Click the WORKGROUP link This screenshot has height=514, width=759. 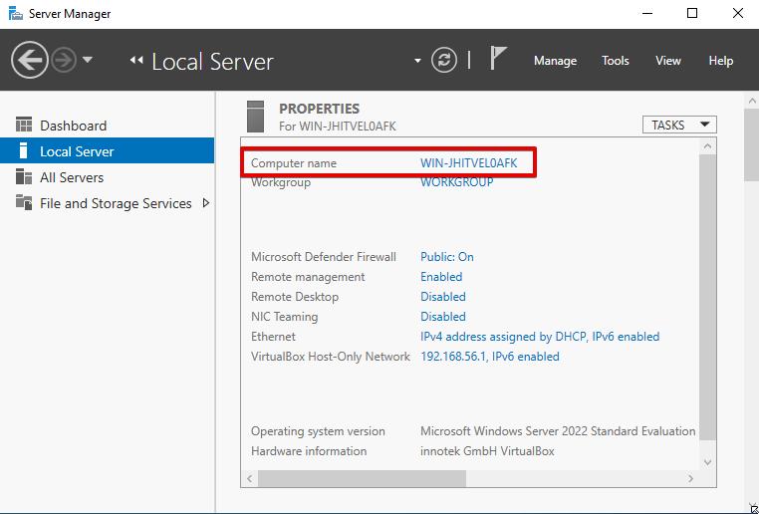456,182
